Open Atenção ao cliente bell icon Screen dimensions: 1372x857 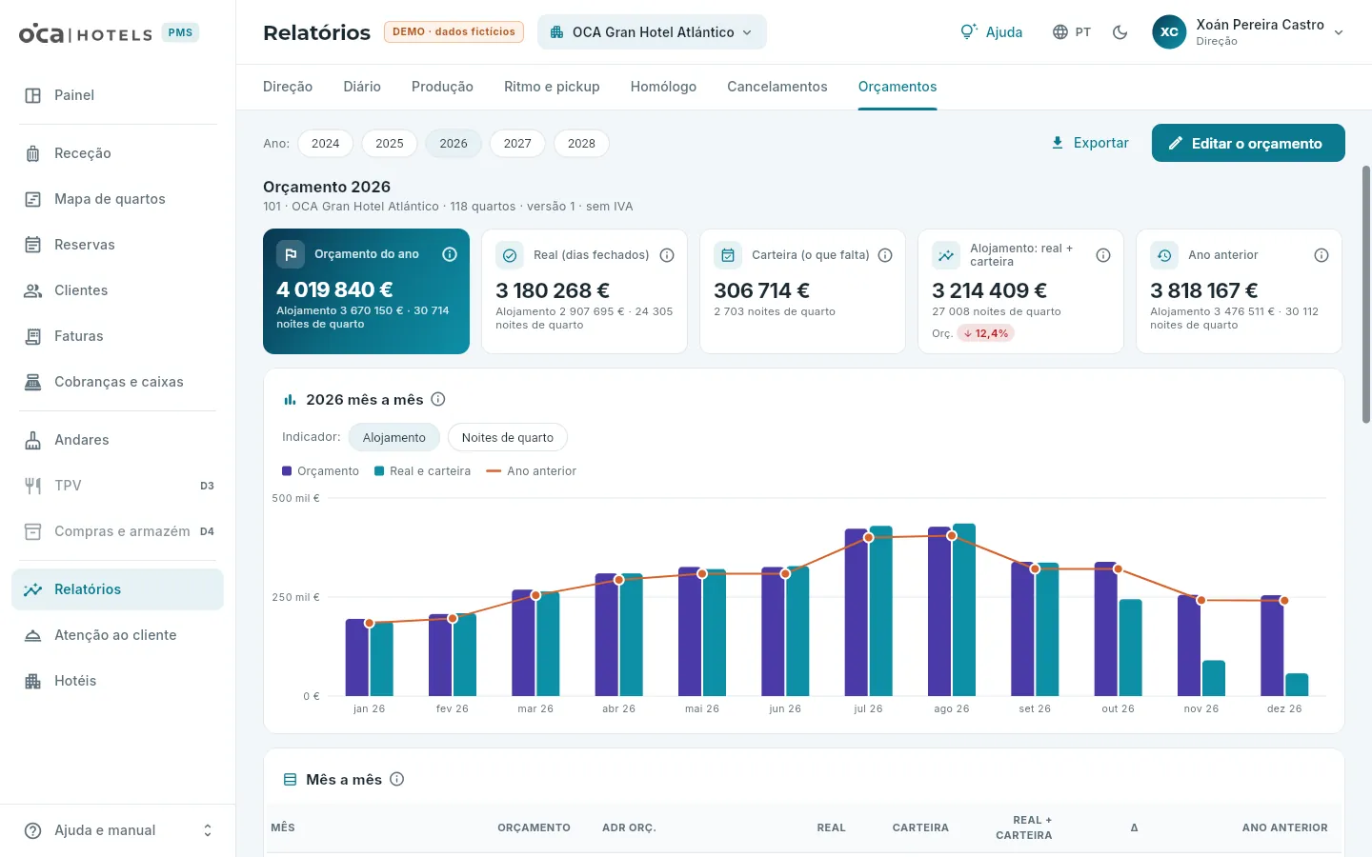coord(32,635)
